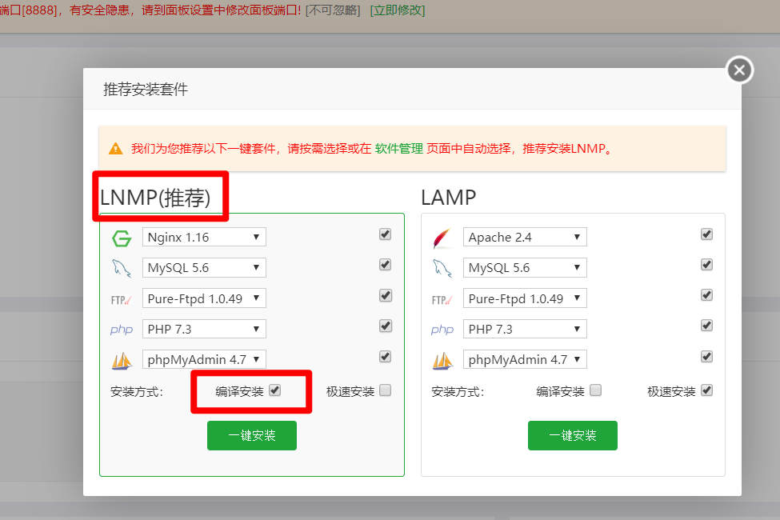Click the 推荐安装套件 dialog title
The width and height of the screenshot is (780, 520).
coord(146,90)
